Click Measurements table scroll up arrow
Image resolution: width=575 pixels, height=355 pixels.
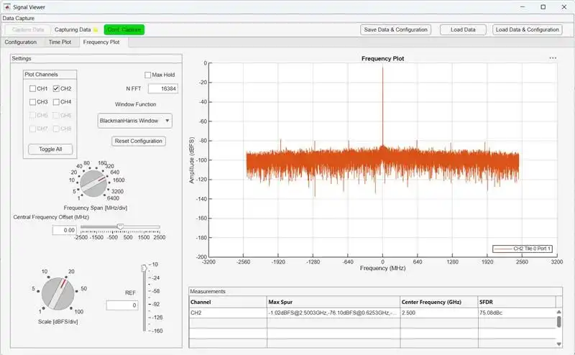pos(559,312)
